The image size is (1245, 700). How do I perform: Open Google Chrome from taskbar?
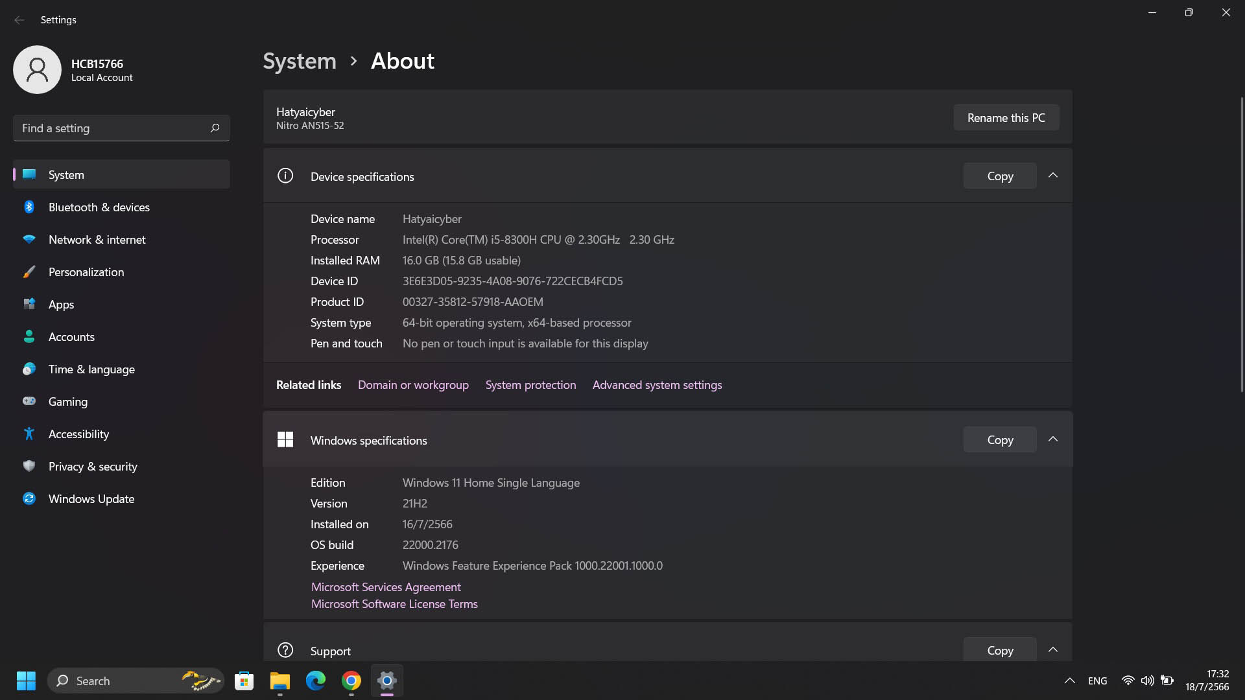click(351, 681)
